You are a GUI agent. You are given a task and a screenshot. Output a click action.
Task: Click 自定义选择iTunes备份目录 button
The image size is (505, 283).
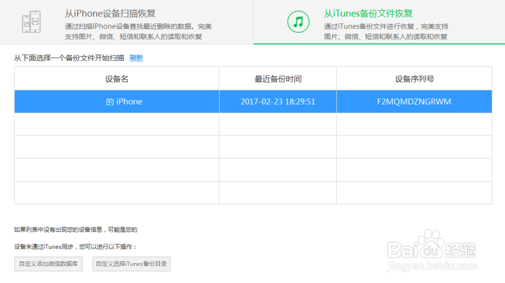click(131, 264)
